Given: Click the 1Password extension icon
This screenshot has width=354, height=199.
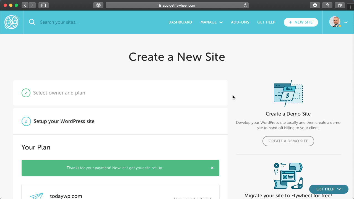Looking at the screenshot, I should [x=98, y=5].
